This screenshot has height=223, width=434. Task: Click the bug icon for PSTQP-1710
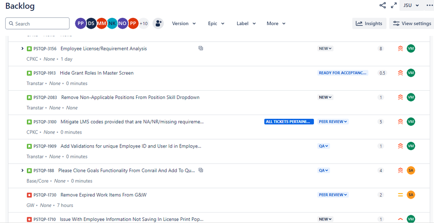click(29, 220)
